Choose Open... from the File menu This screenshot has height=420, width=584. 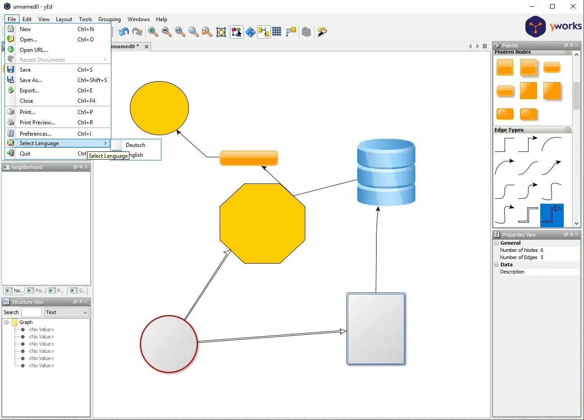coord(58,39)
